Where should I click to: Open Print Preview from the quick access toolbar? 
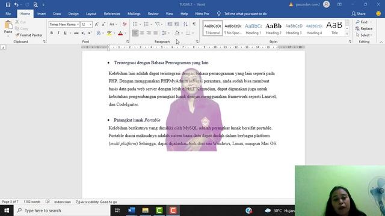coord(35,5)
